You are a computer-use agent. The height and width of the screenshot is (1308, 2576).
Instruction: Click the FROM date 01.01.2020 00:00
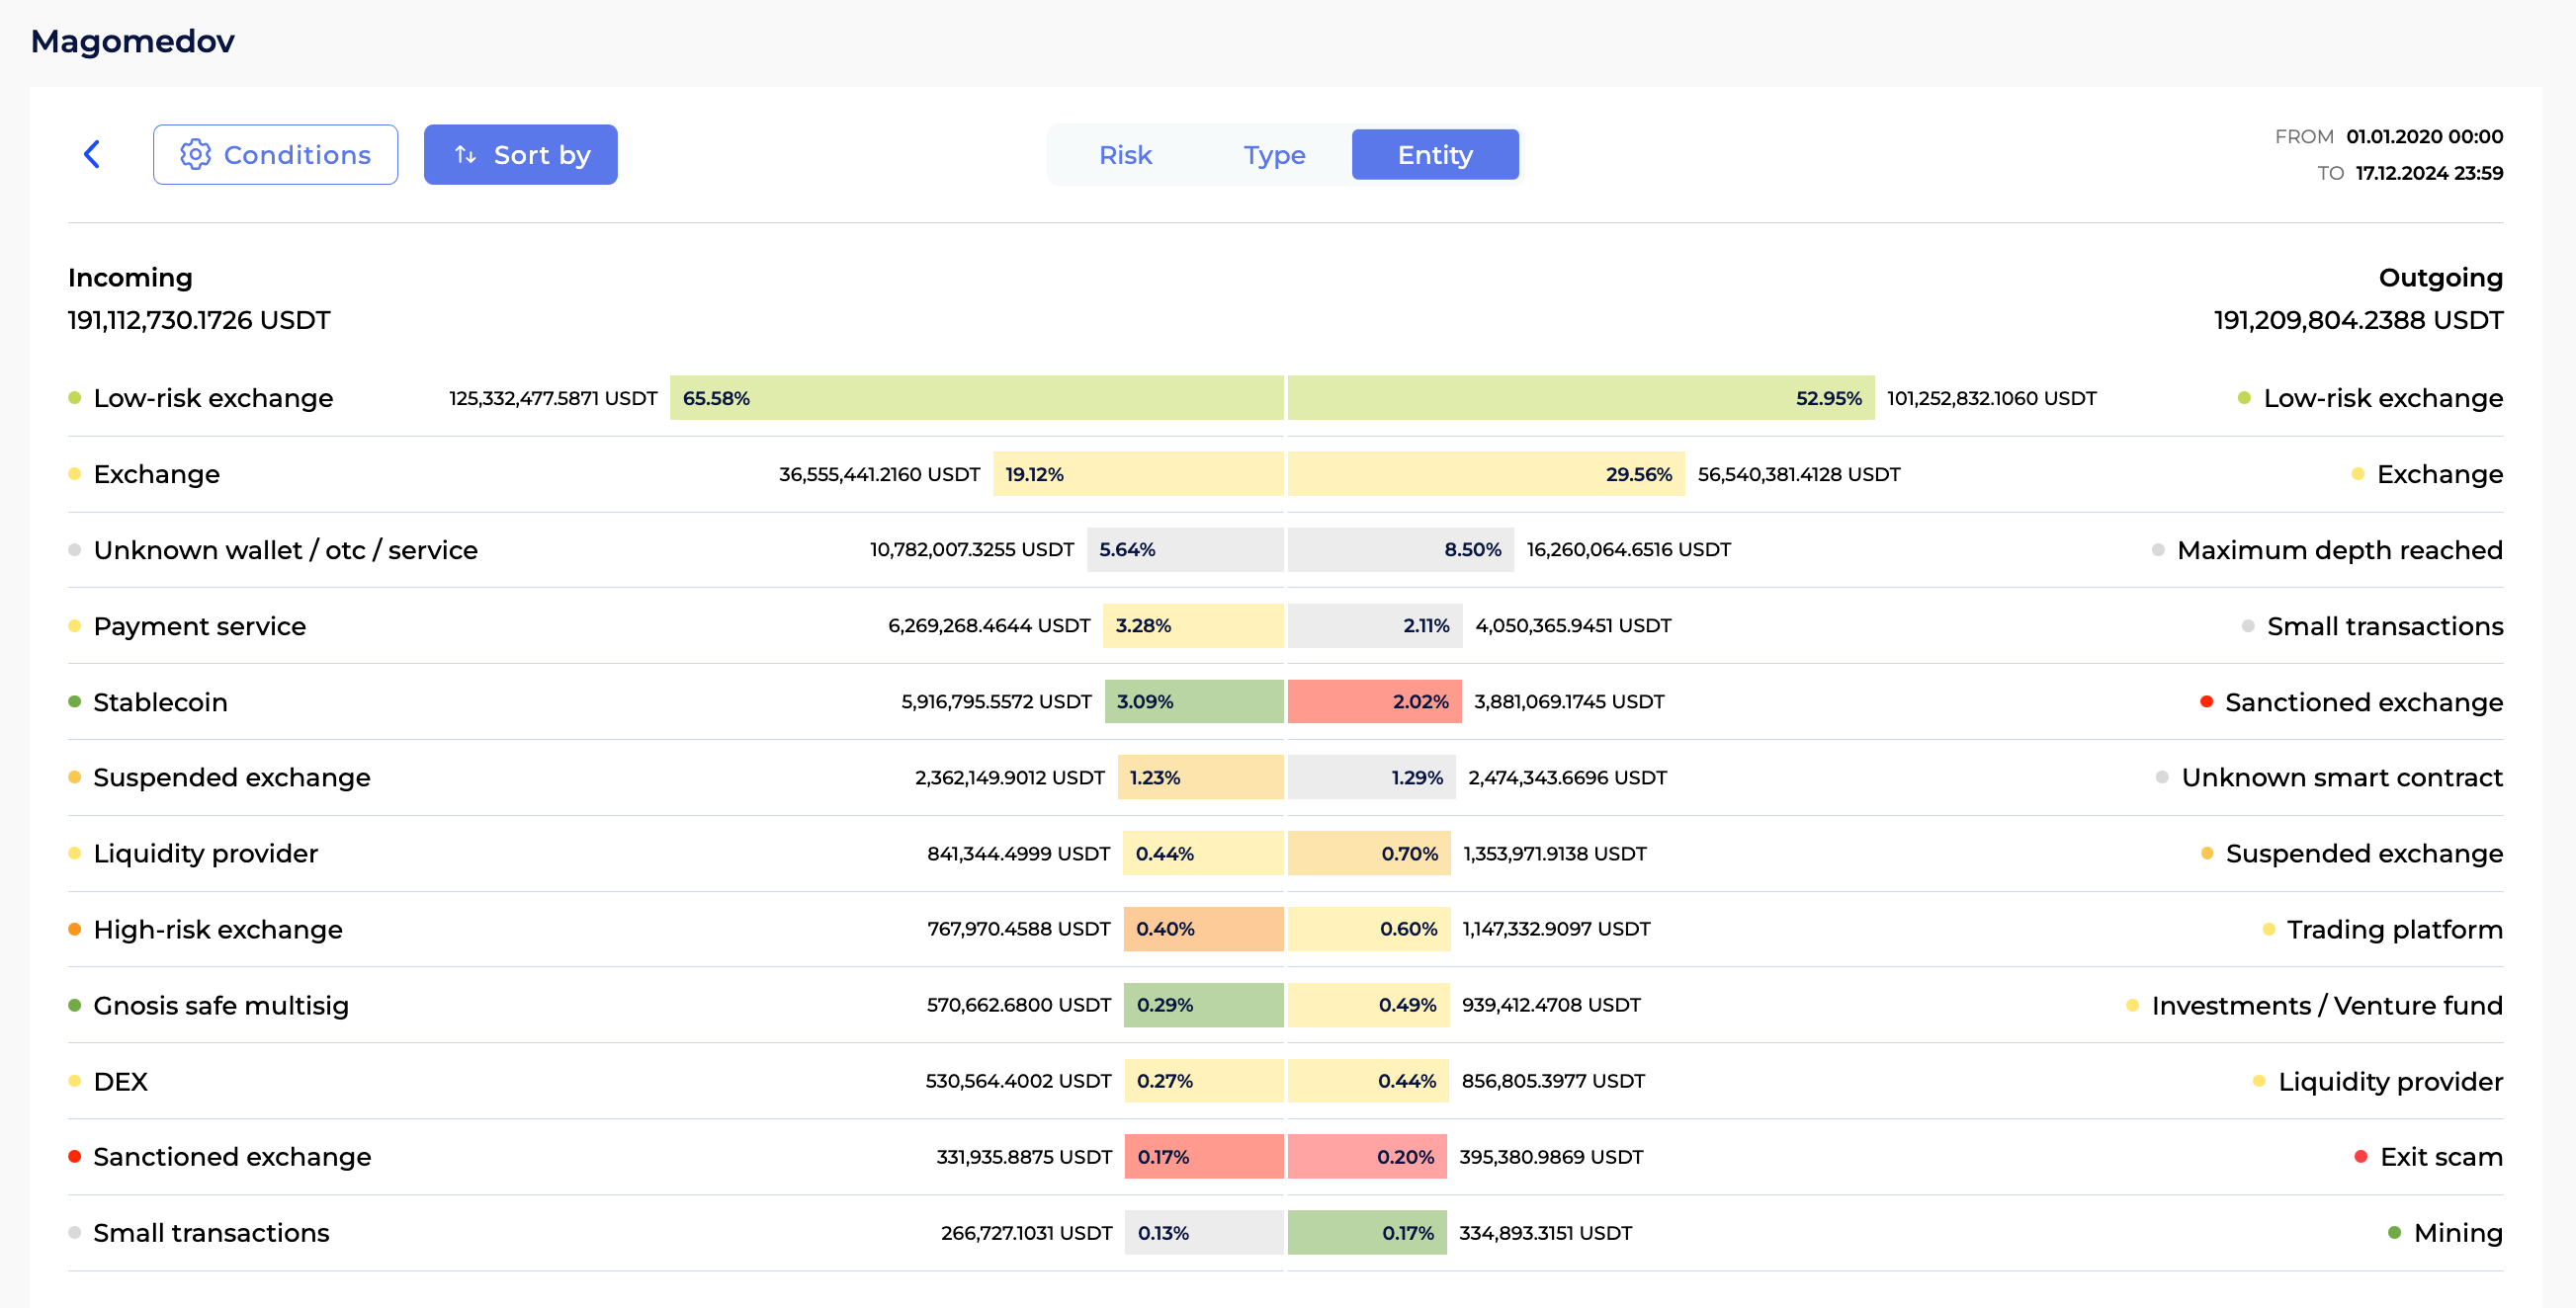coord(2424,136)
